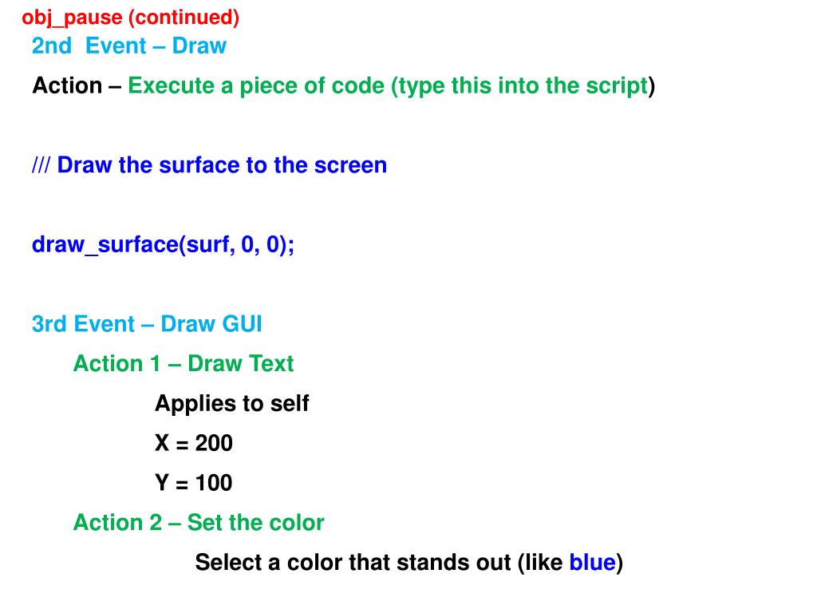Click 'Select a color that stands out'
Image resolution: width=817 pixels, height=613 pixels.
pyautogui.click(x=353, y=563)
